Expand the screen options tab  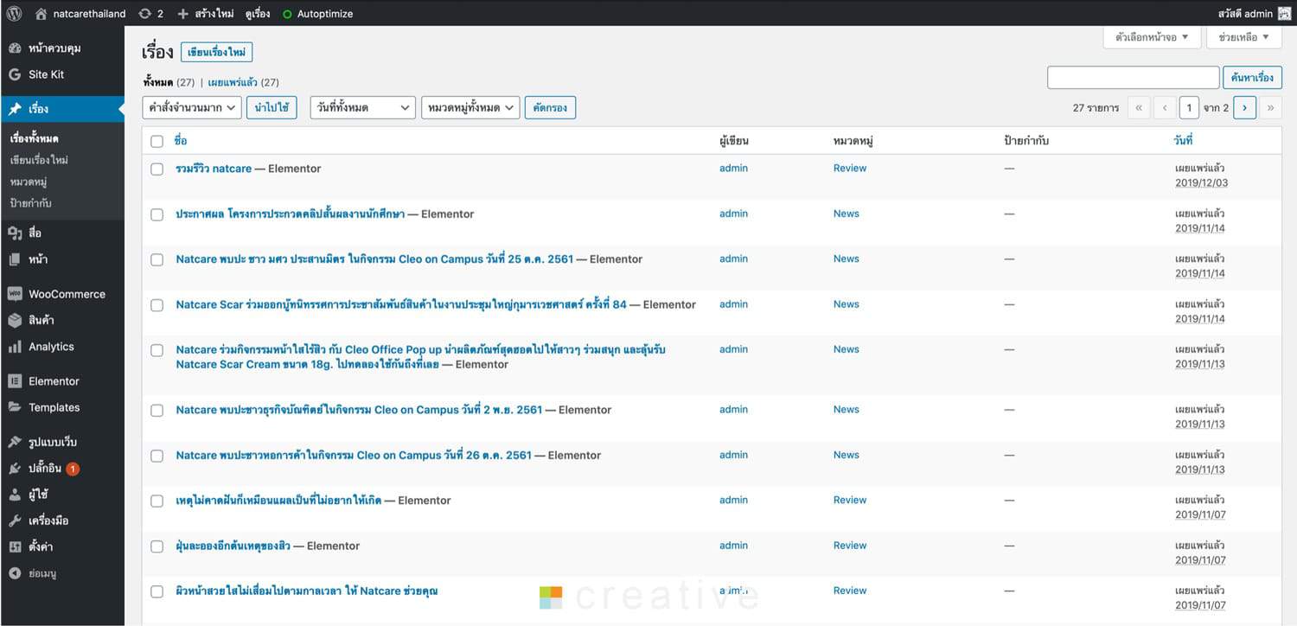1152,37
